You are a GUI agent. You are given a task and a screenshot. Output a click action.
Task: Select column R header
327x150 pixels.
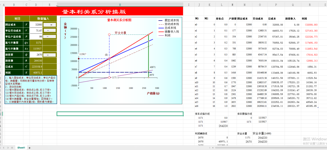(310, 5)
